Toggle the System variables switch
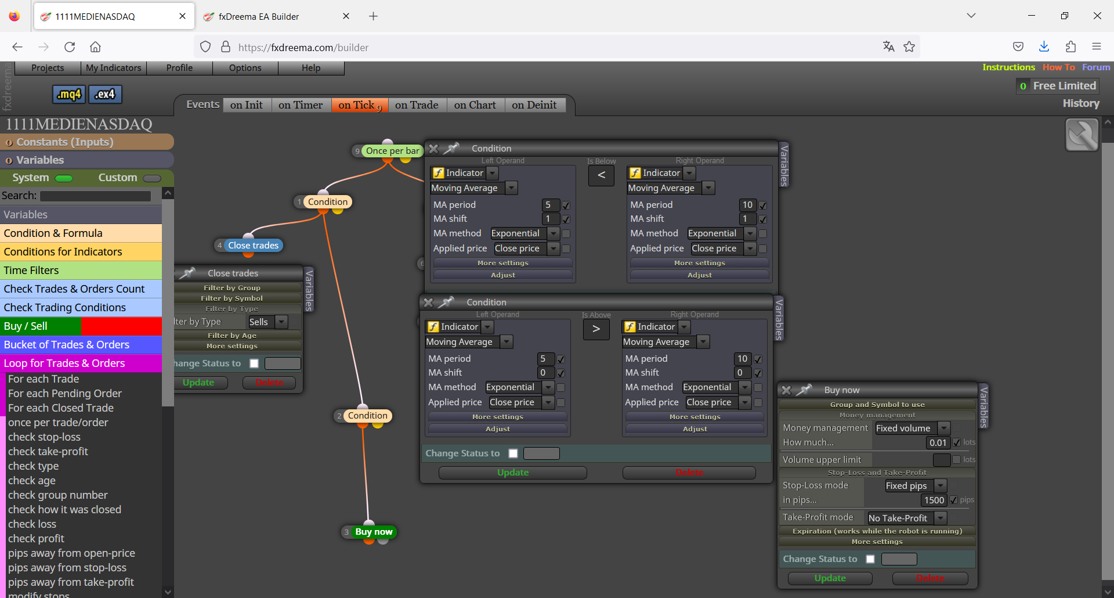 point(64,178)
